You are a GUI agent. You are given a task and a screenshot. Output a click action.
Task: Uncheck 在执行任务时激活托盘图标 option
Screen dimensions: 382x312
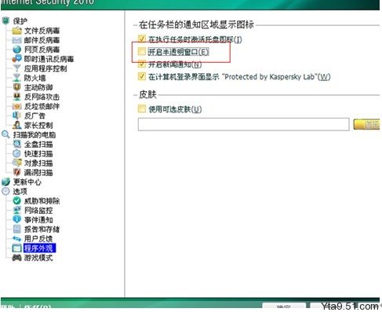(x=142, y=39)
